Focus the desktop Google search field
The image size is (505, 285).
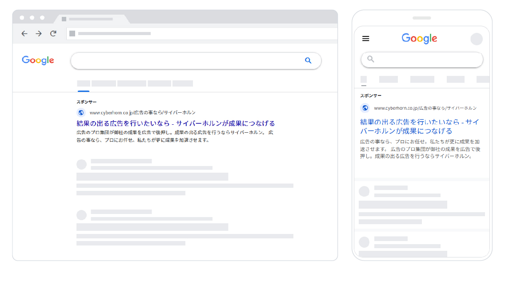point(187,61)
